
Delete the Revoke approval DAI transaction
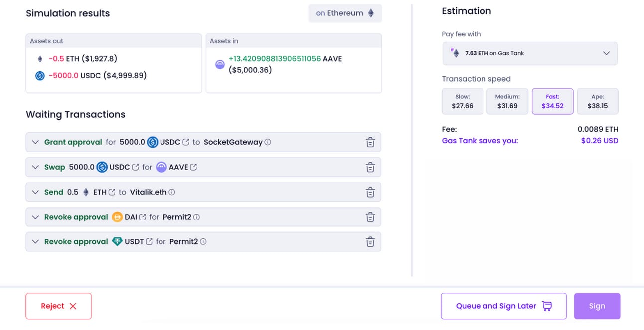pyautogui.click(x=370, y=217)
